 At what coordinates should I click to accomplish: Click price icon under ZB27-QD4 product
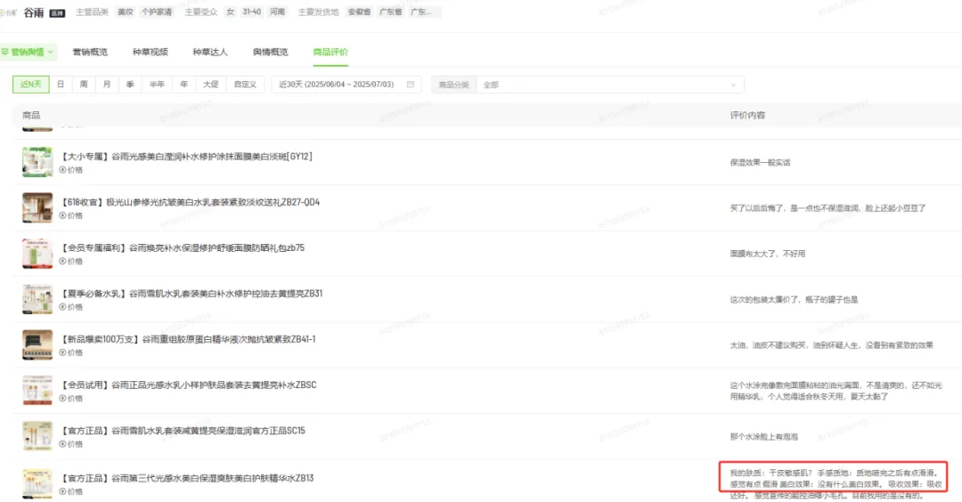62,215
